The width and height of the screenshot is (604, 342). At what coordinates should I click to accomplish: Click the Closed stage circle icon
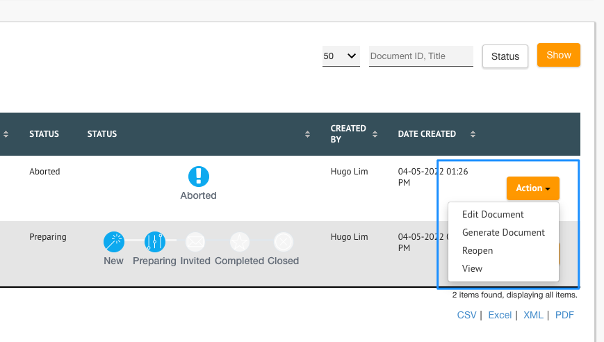click(283, 242)
